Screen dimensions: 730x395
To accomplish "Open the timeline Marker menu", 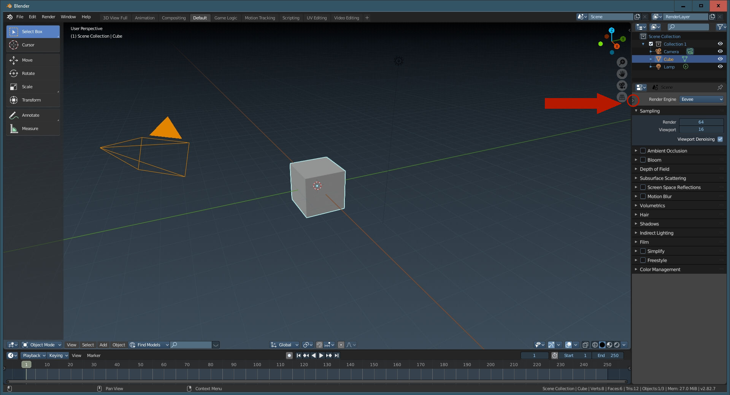I will tap(94, 355).
